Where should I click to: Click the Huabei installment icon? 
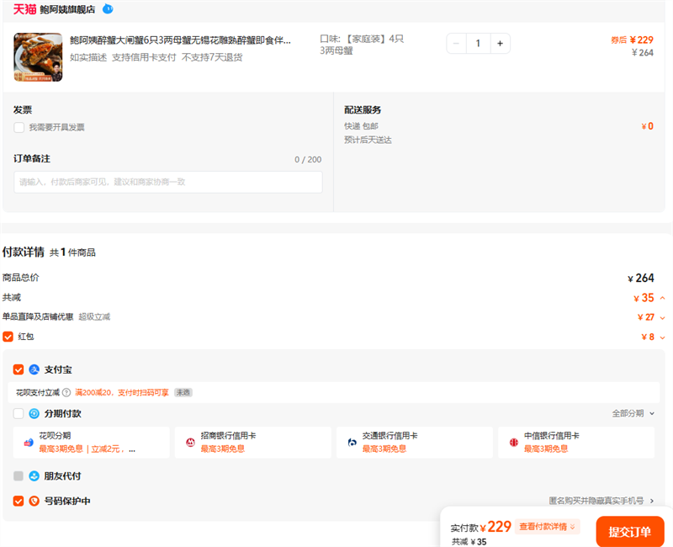(x=29, y=442)
